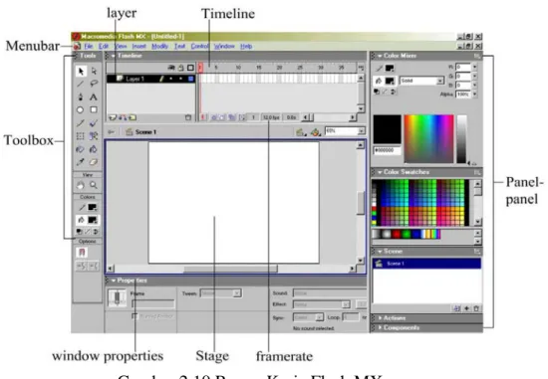
Task: Activate the Zoom magnifier tool
Action: [94, 185]
